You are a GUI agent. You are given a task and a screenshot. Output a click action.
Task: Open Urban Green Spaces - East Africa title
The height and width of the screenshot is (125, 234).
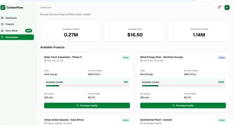[x=64, y=120]
